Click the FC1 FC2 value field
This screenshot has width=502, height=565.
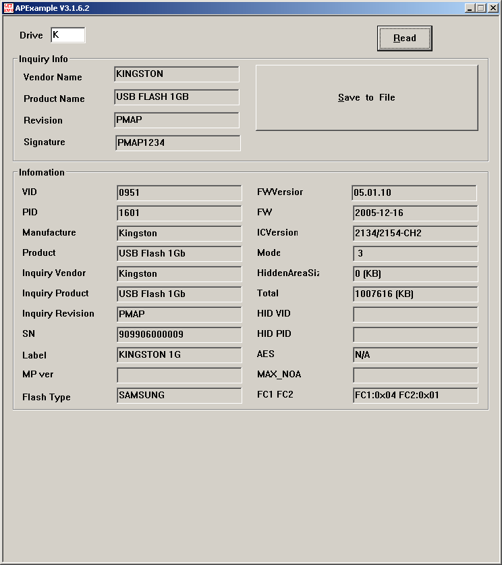[x=416, y=396]
